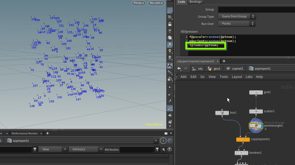
Task: Click the maximize pane icon in lower pane
Action: pos(166,133)
